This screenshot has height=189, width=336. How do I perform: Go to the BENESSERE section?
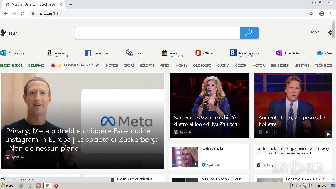(280, 65)
